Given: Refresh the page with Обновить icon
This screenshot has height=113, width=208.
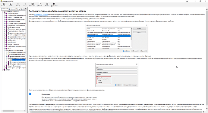Looking at the screenshot, I should [x=40, y=4].
